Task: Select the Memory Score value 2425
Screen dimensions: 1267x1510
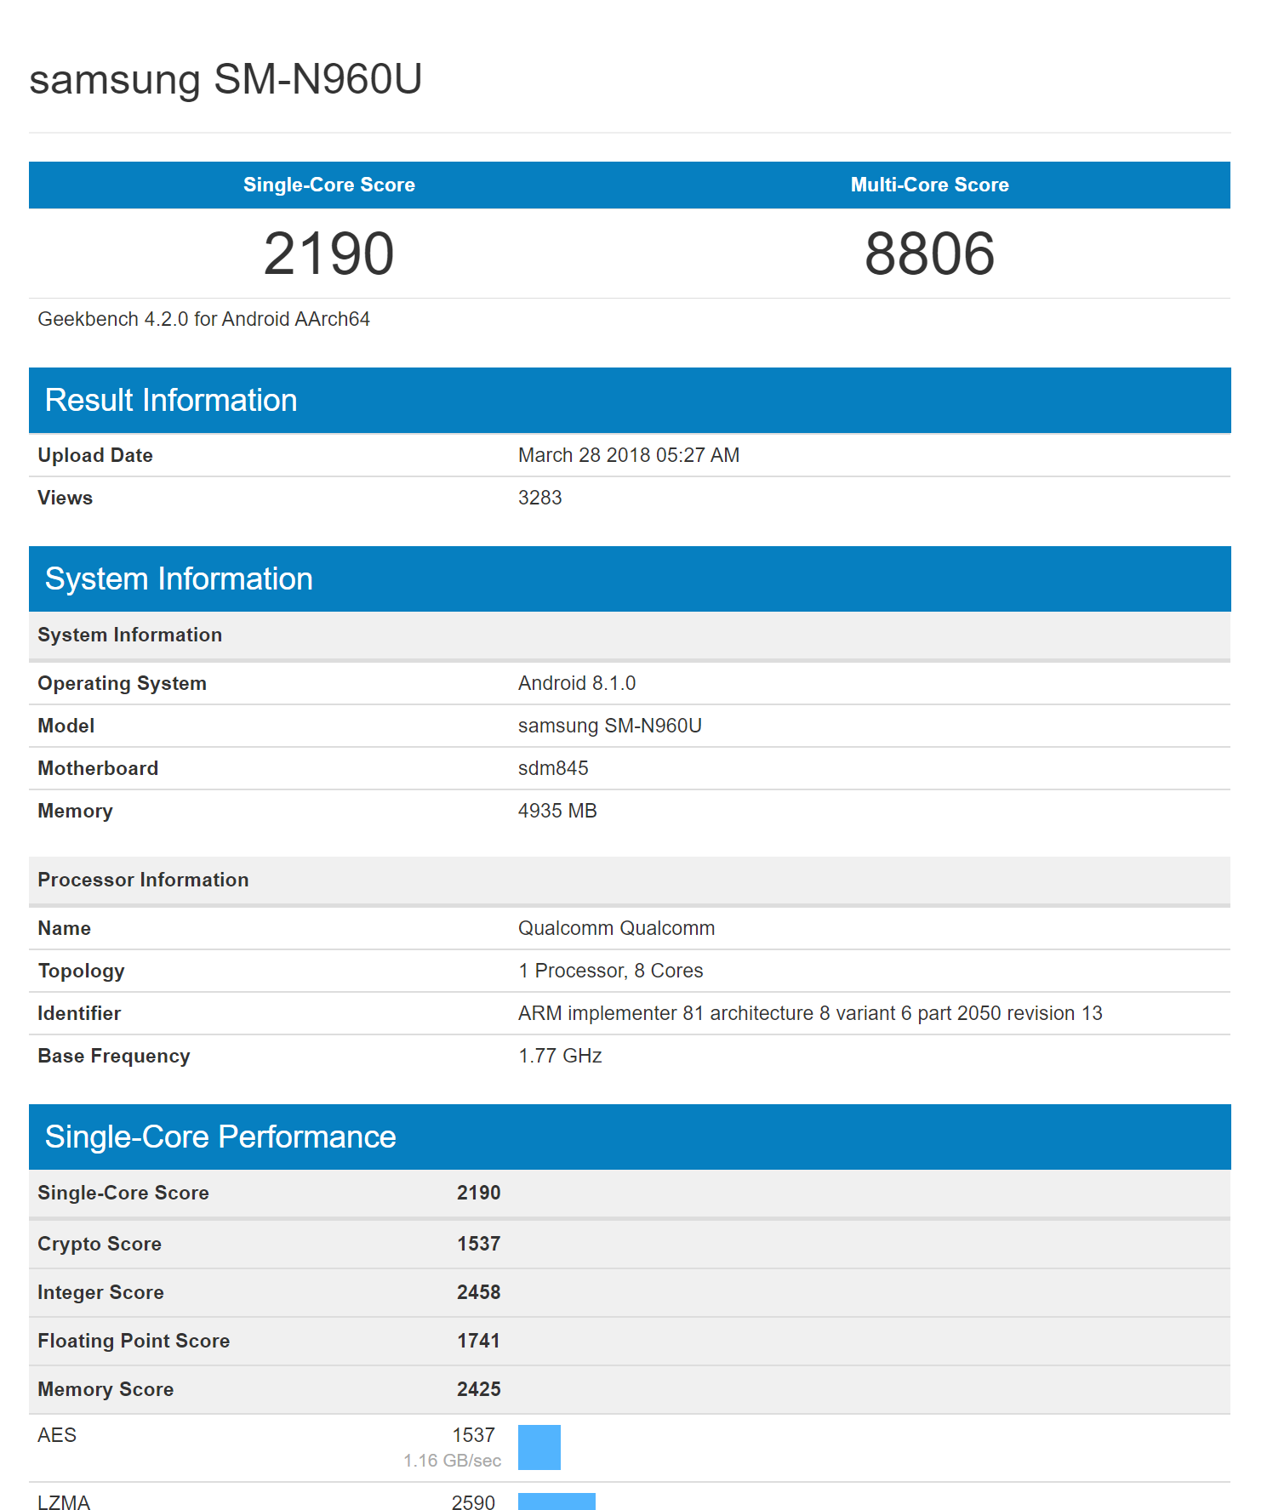Action: click(x=479, y=1389)
